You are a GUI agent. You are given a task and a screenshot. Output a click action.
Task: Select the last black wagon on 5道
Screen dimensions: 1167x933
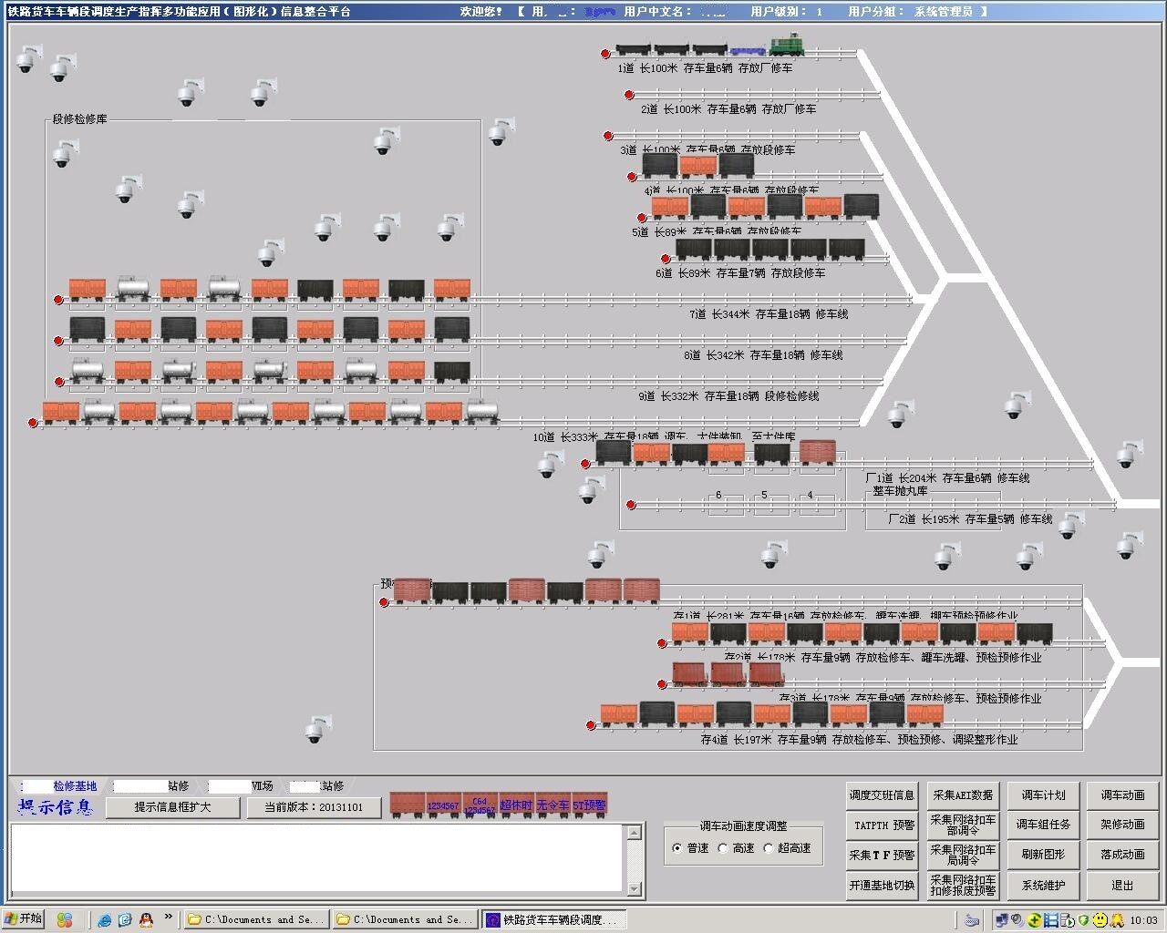tap(862, 206)
